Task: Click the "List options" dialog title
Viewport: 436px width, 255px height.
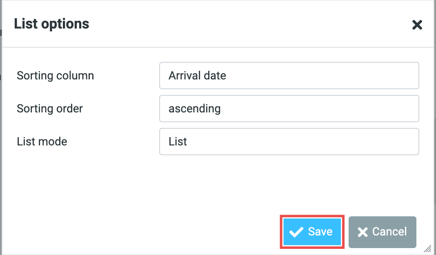Action: tap(52, 24)
